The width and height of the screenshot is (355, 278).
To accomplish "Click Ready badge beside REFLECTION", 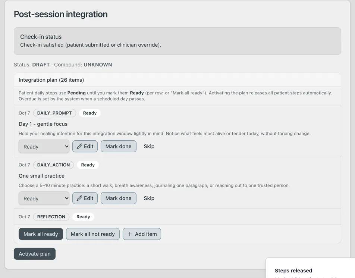I will point(83,217).
